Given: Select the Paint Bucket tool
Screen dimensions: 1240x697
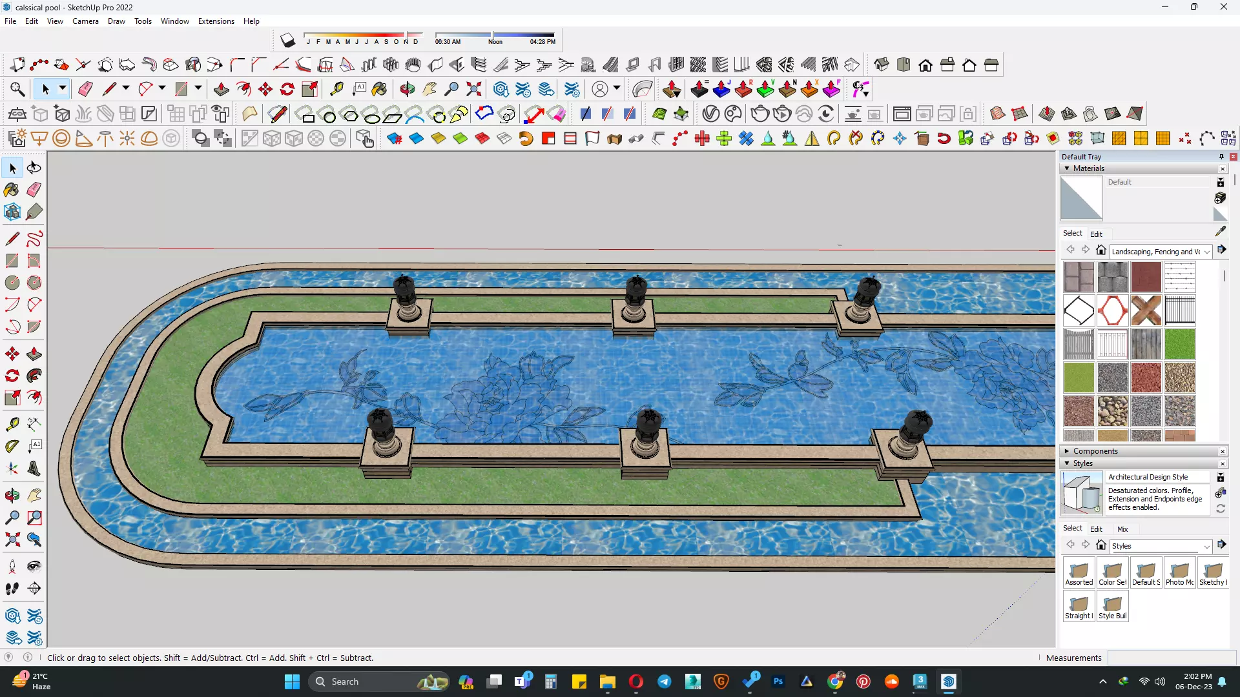Looking at the screenshot, I should pyautogui.click(x=12, y=190).
